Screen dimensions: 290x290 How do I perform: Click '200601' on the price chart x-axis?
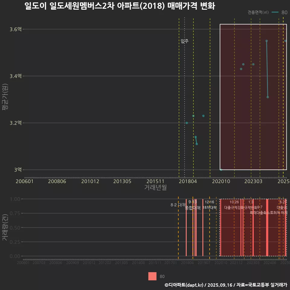(x=24, y=181)
